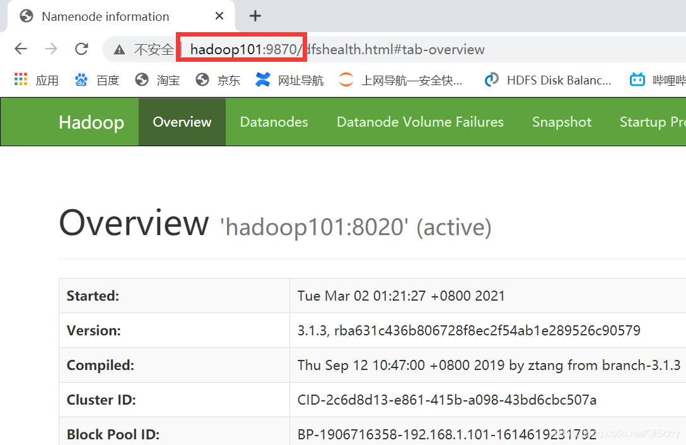686x445 pixels.
Task: Select the Namenode information browser tab
Action: click(120, 16)
